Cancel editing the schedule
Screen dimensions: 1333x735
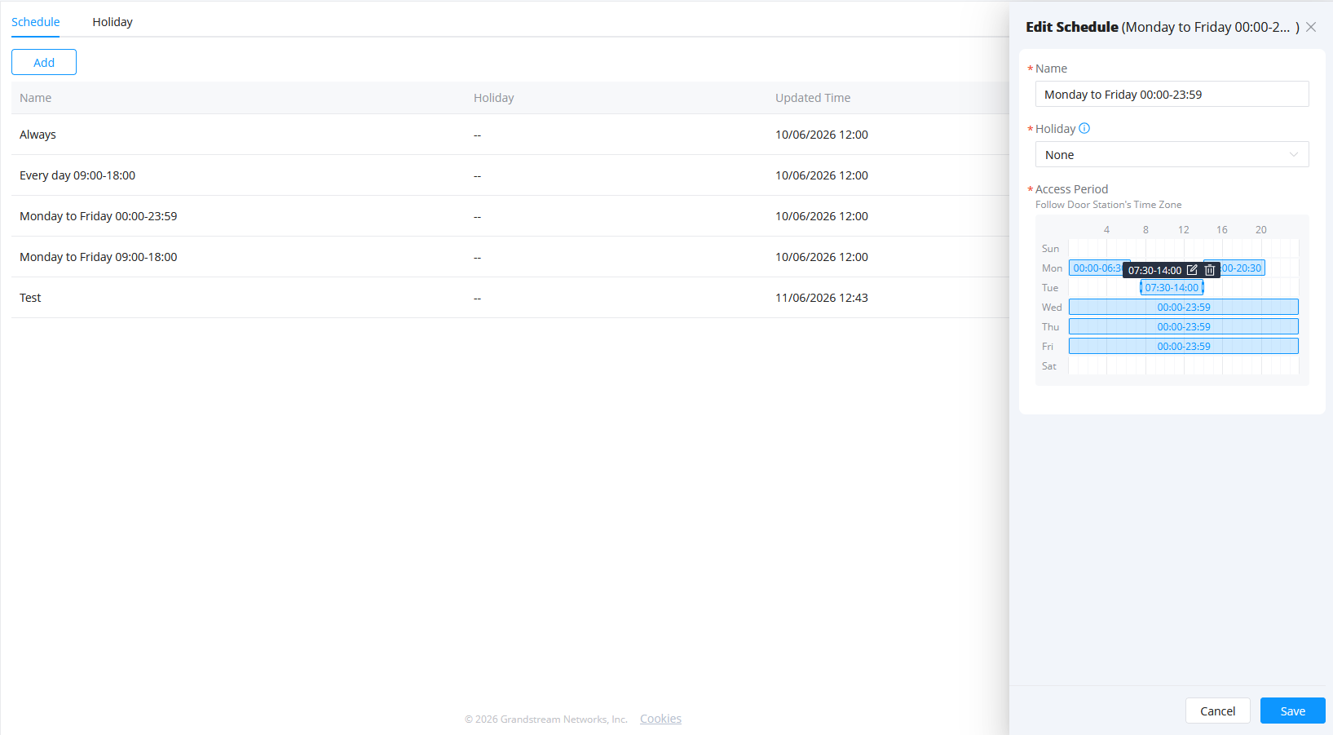(1218, 711)
